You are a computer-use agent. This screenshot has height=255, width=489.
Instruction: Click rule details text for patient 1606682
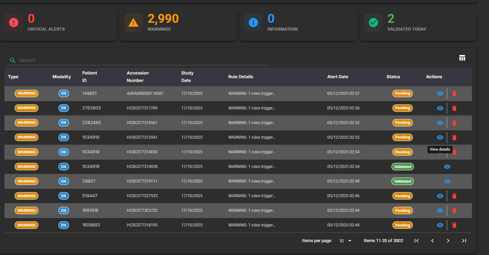[252, 225]
